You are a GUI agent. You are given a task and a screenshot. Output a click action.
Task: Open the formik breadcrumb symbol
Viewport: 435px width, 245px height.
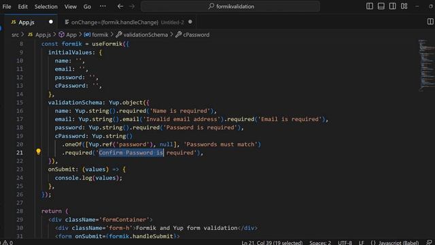click(100, 35)
